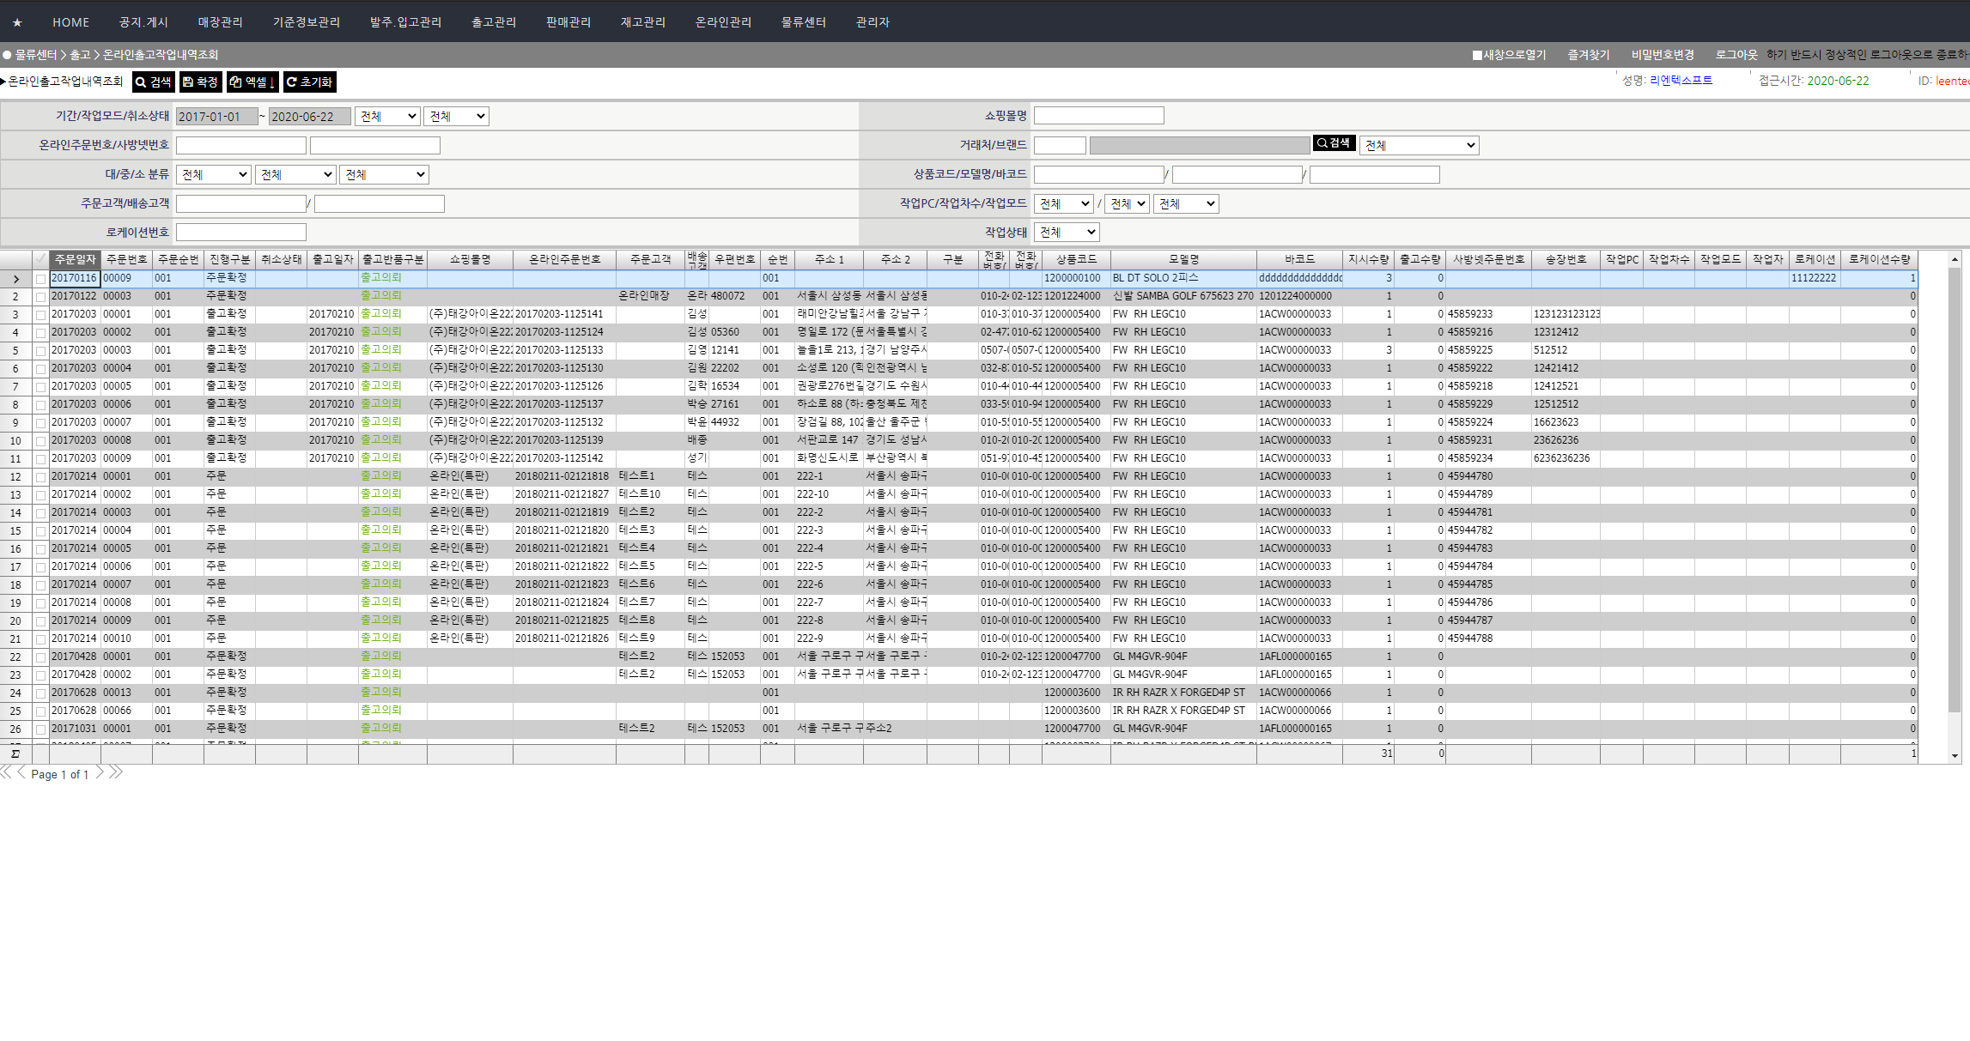
Task: Toggle the select-all checkbox in the grid header
Action: [x=40, y=259]
